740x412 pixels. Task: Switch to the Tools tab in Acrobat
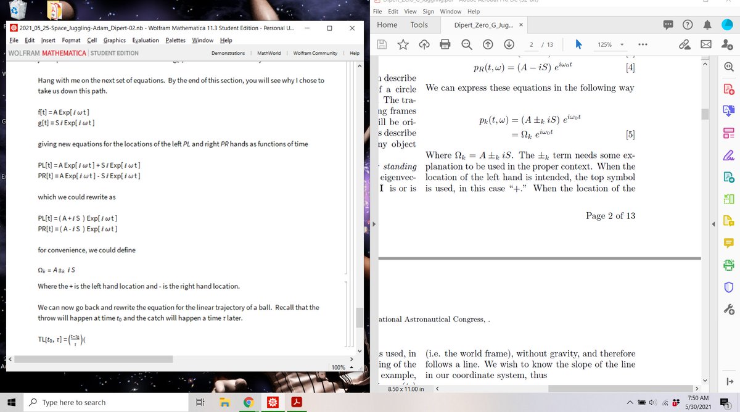419,25
